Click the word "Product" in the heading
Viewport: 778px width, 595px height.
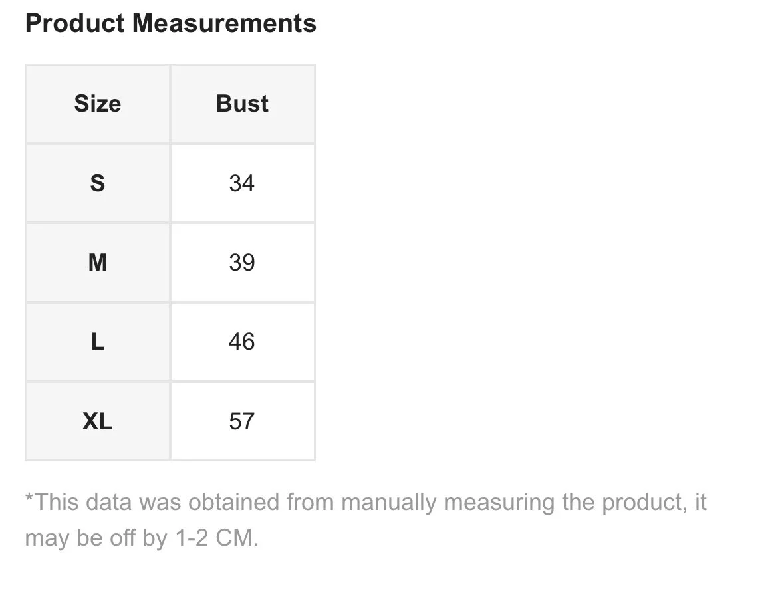tap(74, 24)
